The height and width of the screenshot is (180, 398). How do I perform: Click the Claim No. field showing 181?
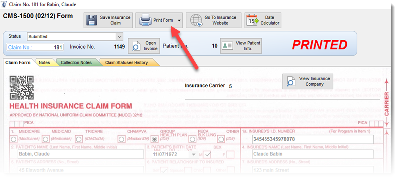pos(35,47)
